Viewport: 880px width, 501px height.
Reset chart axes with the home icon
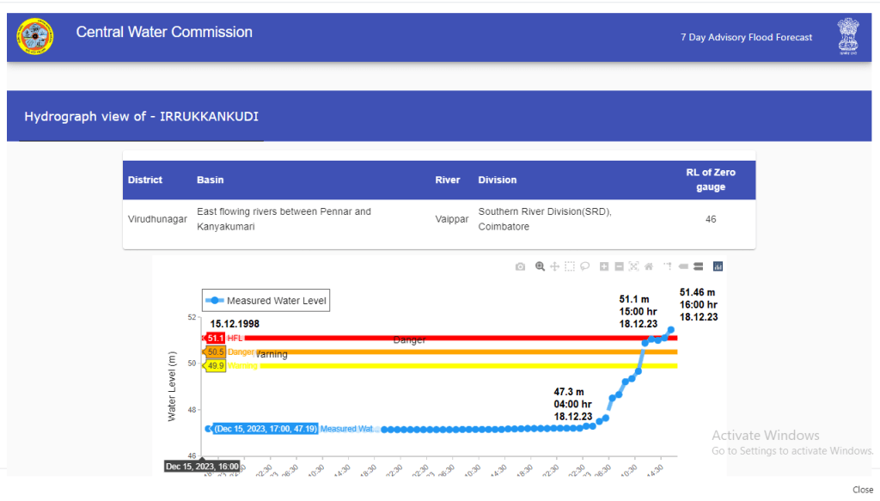(649, 266)
